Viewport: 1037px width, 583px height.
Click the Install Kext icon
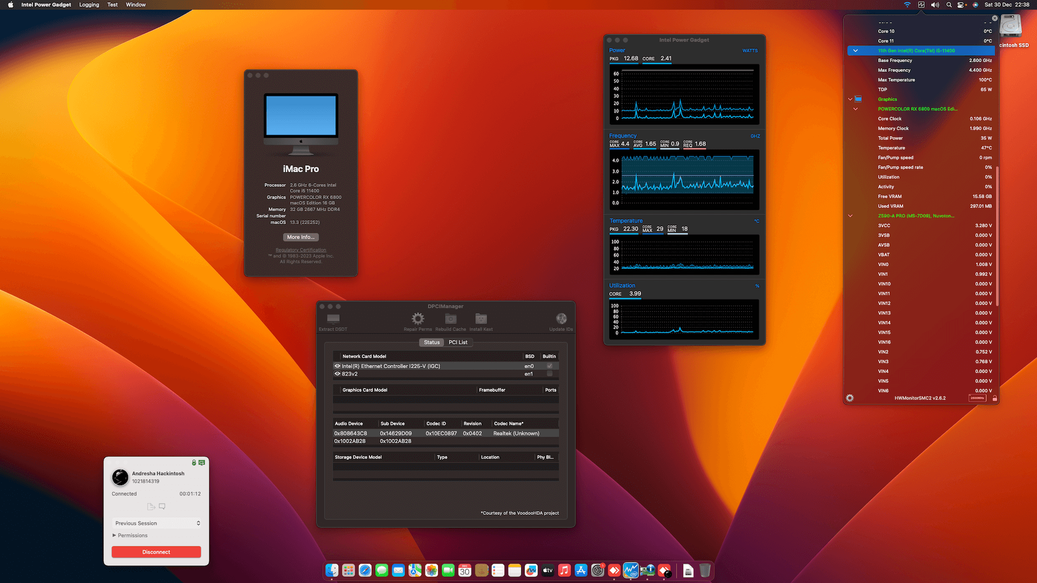point(481,318)
